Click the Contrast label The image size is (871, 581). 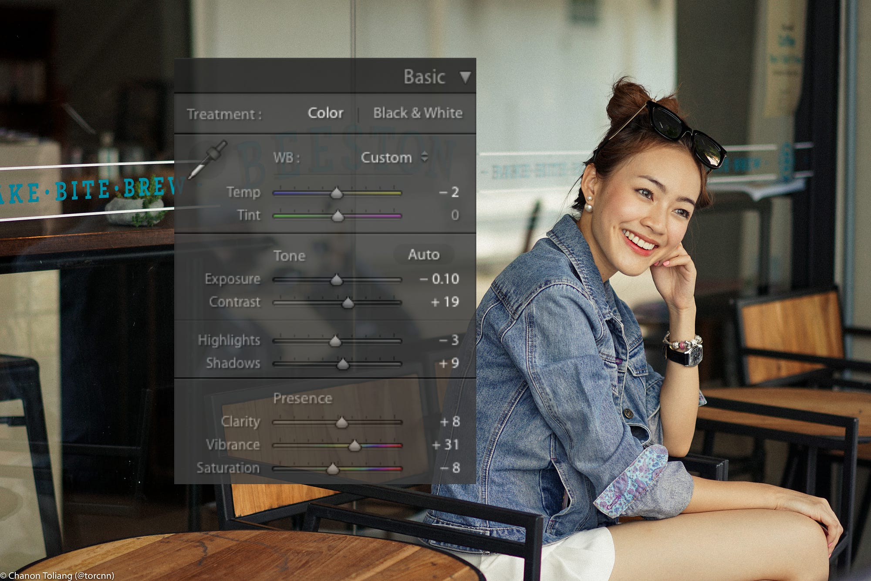click(235, 302)
